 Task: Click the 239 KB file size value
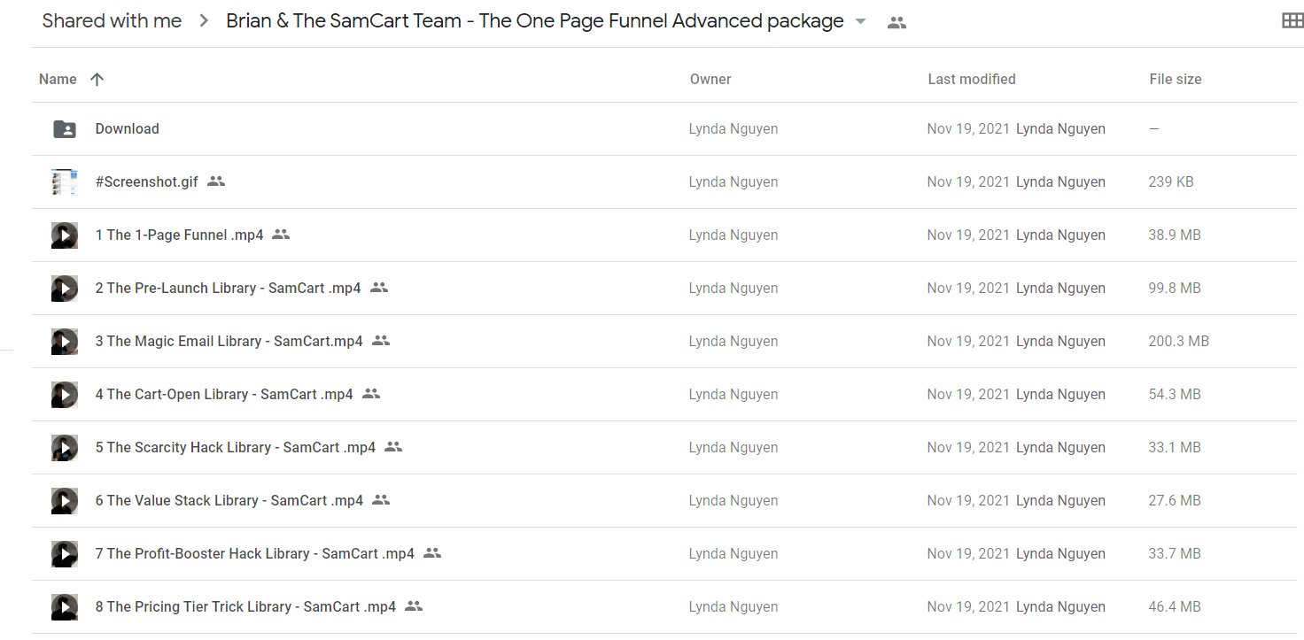click(x=1171, y=181)
